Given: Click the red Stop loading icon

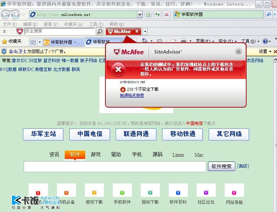Looking at the screenshot, I should pyautogui.click(x=166, y=14).
